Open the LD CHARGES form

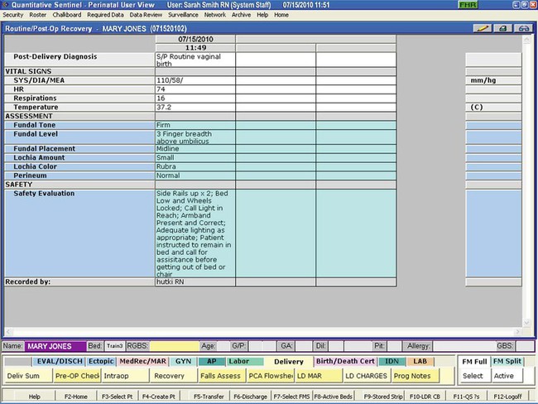[367, 376]
